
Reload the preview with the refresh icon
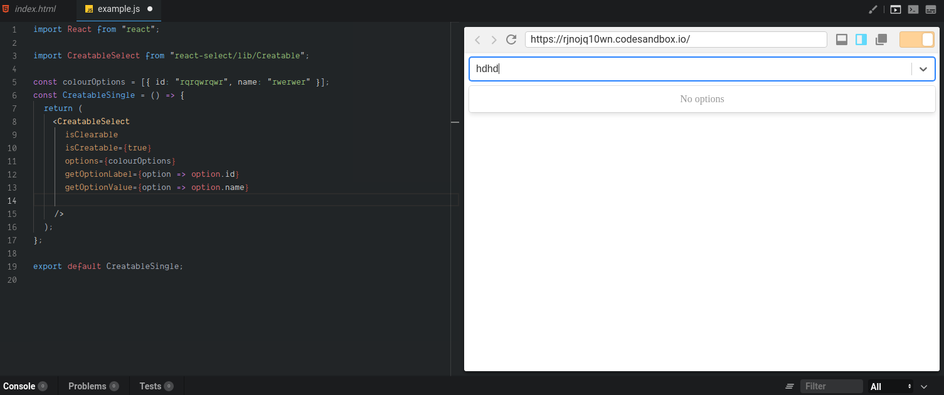point(511,39)
